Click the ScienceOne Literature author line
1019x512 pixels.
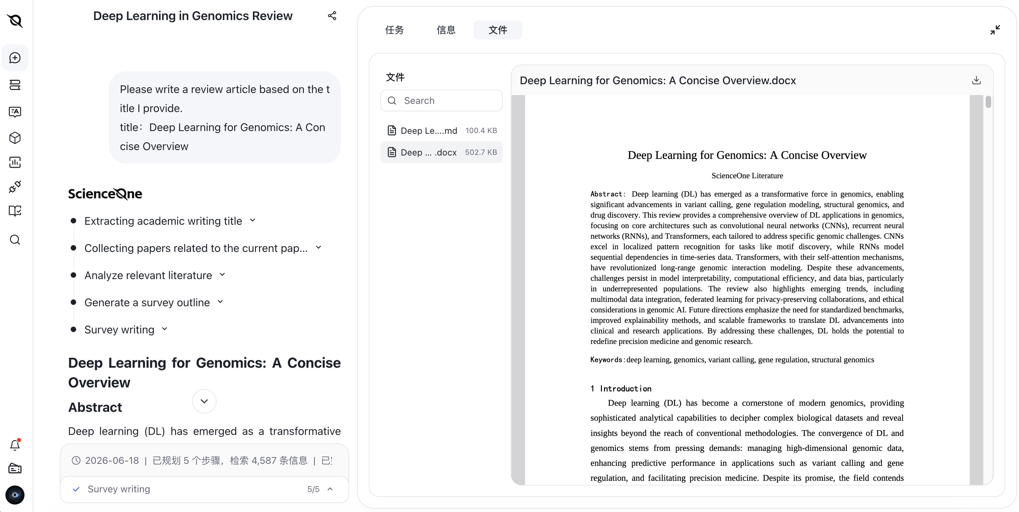pyautogui.click(x=747, y=176)
